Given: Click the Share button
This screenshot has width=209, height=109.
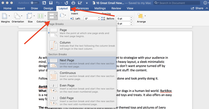Looking at the screenshot, I should point(197,8).
